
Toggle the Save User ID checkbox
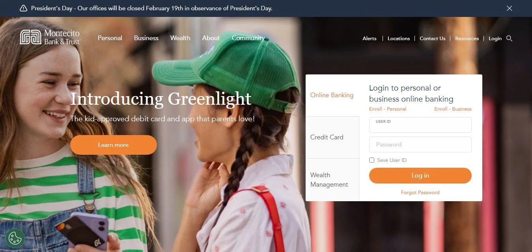click(x=371, y=160)
